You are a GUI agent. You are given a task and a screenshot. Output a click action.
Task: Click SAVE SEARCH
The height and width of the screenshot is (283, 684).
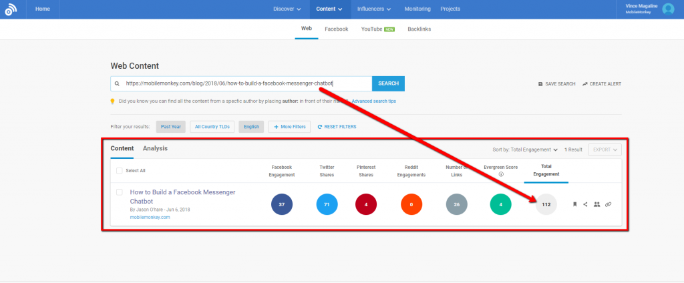(x=556, y=83)
